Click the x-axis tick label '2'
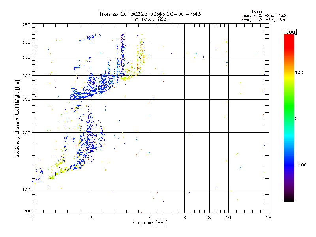The height and width of the screenshot is (237, 316). (91, 218)
